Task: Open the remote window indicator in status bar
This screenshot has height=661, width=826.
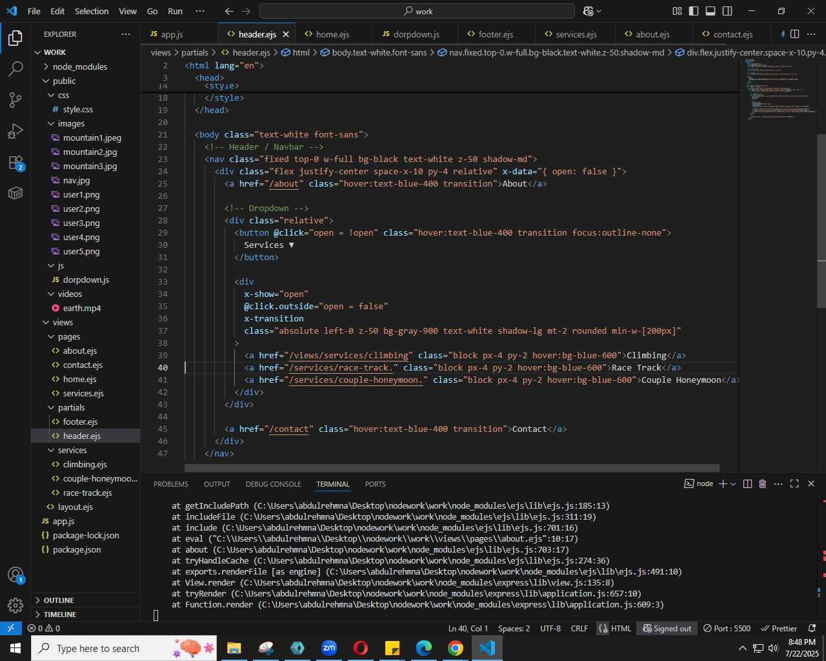Action: pyautogui.click(x=11, y=628)
